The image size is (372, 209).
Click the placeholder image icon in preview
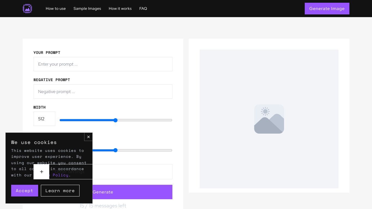click(x=269, y=119)
